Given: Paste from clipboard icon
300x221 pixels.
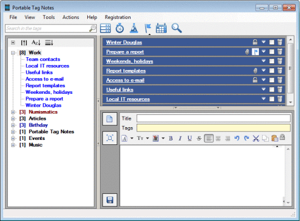Looking at the screenshot, I should click(274, 138).
